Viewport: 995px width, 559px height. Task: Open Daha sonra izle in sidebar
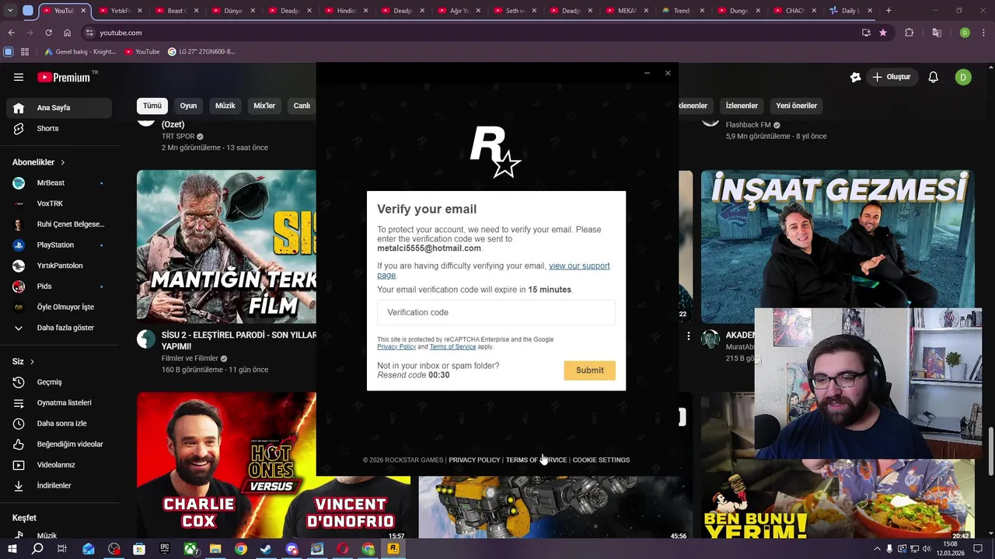[x=58, y=423]
